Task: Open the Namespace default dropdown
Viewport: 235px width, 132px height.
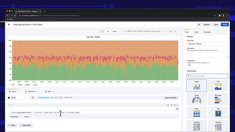Action: (x=29, y=117)
